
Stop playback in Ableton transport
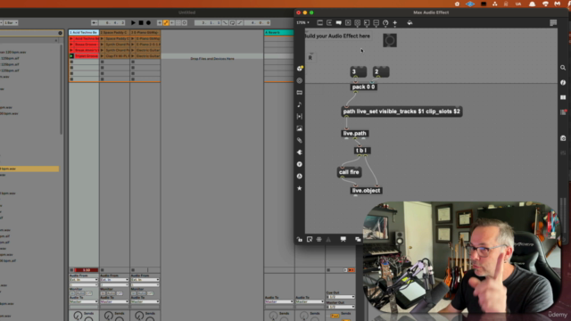141,22
